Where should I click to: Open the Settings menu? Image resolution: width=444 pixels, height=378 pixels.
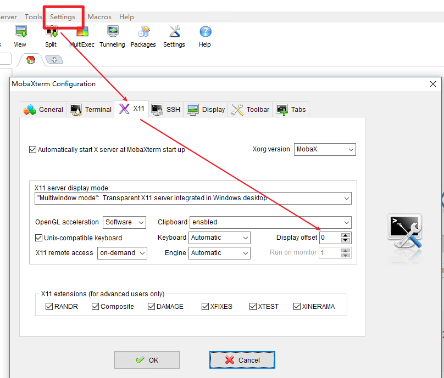click(x=63, y=17)
